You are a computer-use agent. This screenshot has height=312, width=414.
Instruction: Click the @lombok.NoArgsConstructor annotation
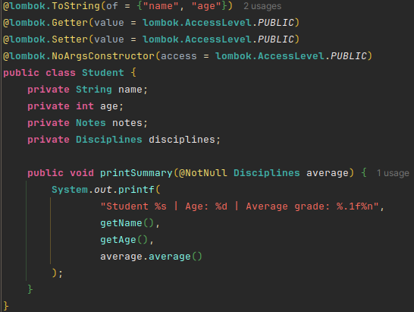[x=79, y=56]
